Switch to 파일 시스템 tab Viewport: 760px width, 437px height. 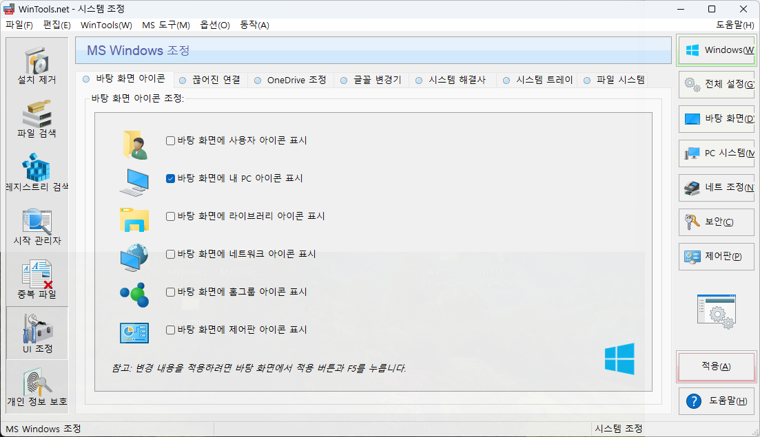[x=614, y=81]
